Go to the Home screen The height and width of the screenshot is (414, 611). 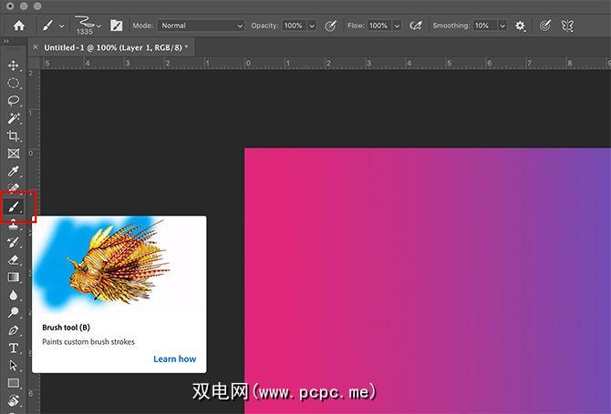(18, 25)
